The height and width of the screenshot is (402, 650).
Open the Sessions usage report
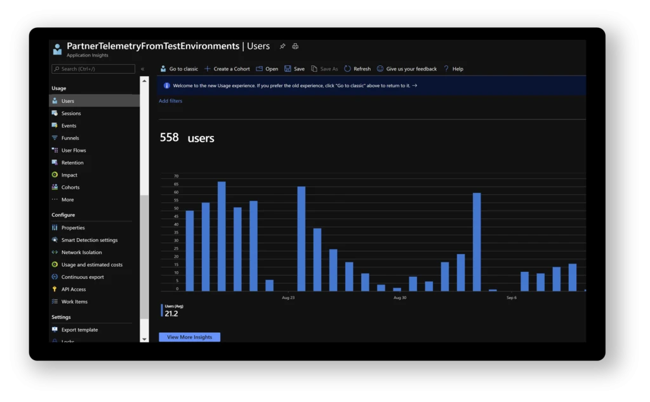coord(70,112)
